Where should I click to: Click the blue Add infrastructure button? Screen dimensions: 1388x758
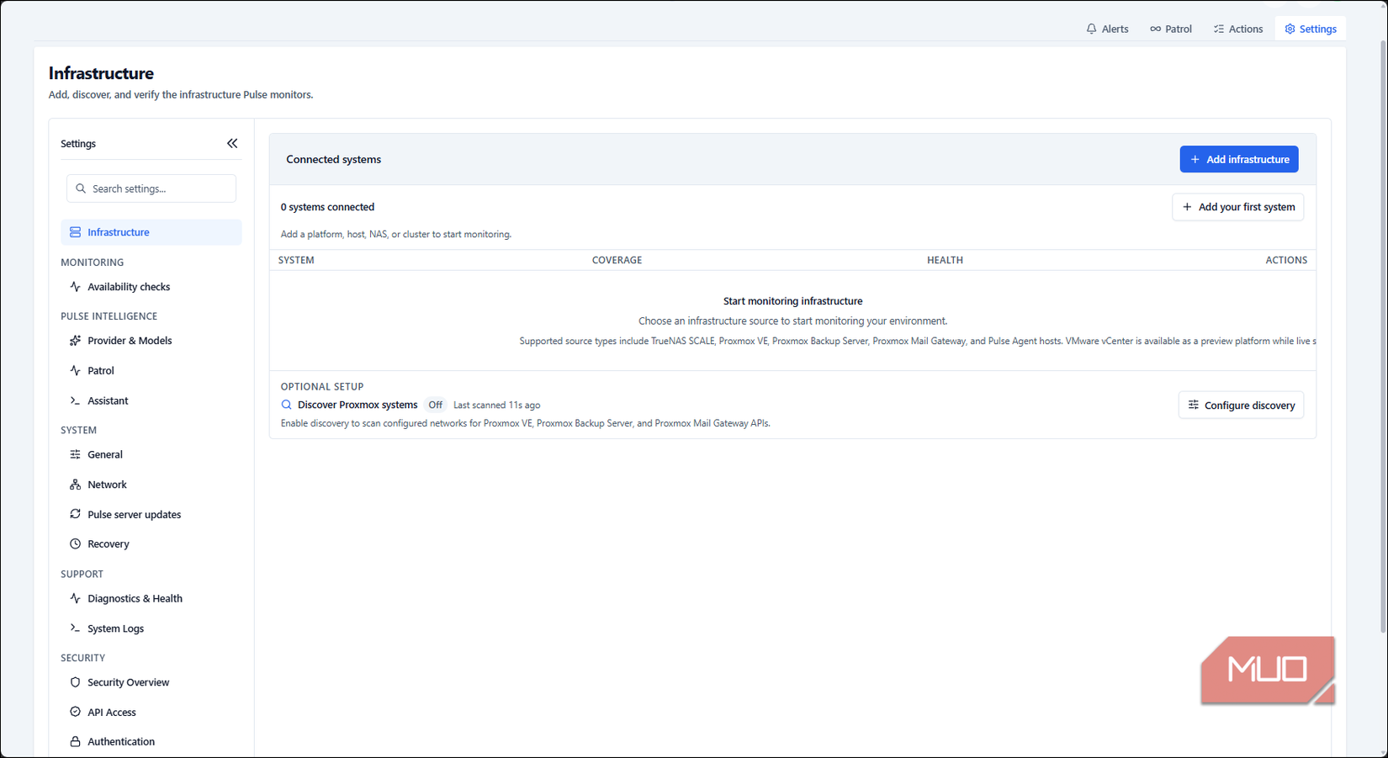pos(1239,159)
